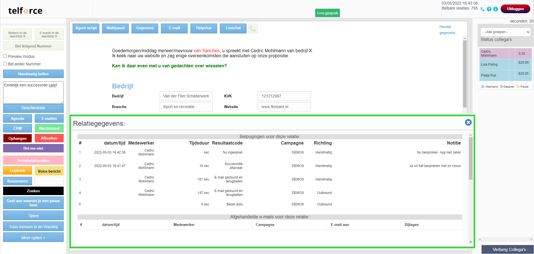Click the blue phone icon beside Belbare relaties

click(482, 9)
